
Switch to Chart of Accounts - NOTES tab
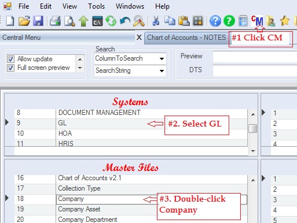pyautogui.click(x=186, y=38)
